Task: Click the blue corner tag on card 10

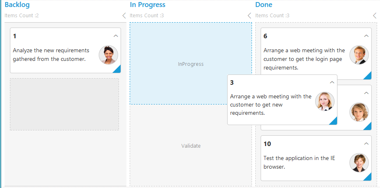Action: click(x=368, y=177)
